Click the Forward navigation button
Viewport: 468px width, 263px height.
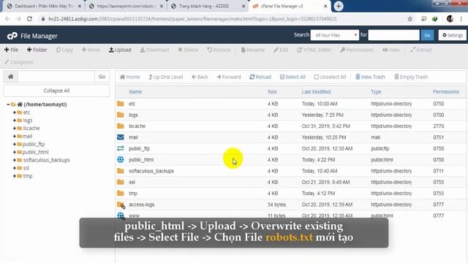[x=229, y=77]
